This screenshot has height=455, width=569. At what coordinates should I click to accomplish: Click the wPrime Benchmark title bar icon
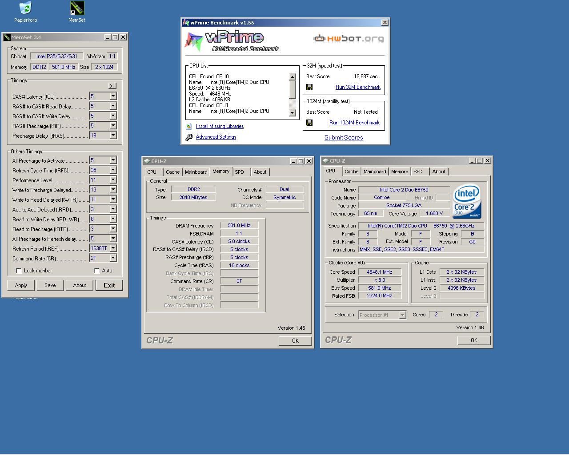[x=186, y=23]
